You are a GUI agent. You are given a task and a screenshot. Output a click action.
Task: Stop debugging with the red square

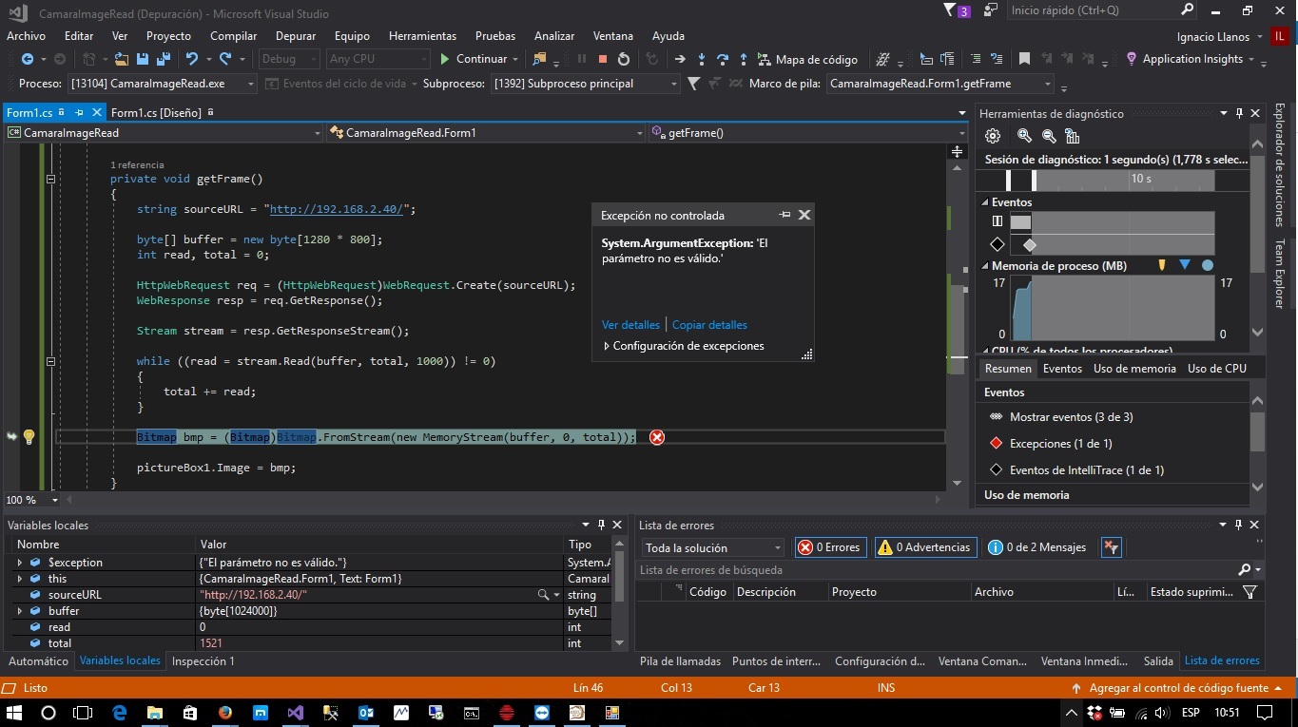(603, 59)
